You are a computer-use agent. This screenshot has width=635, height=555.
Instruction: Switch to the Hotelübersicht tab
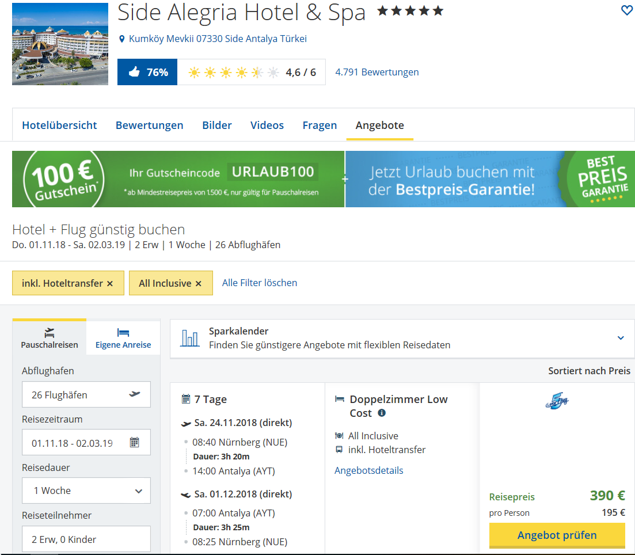(x=59, y=125)
